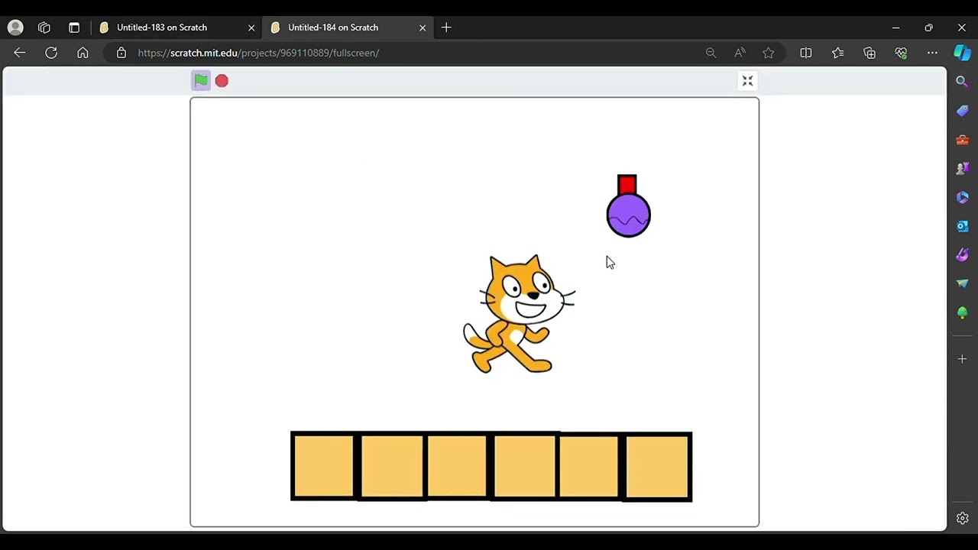This screenshot has height=550, width=978.
Task: Exit fullscreen mode with the collapse icon
Action: coord(747,81)
